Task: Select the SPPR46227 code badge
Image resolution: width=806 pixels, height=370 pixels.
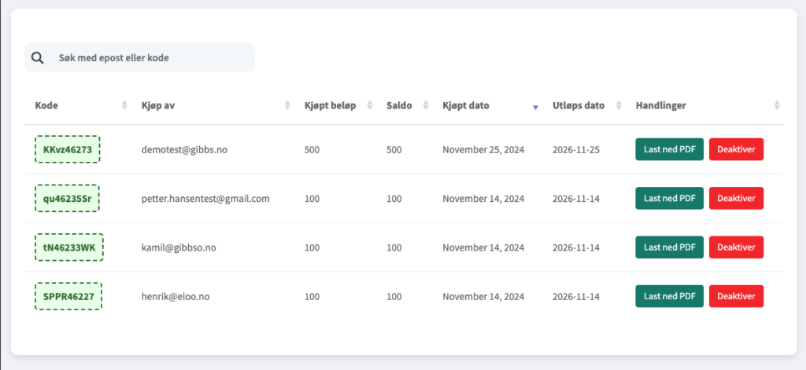Action: pyautogui.click(x=68, y=297)
